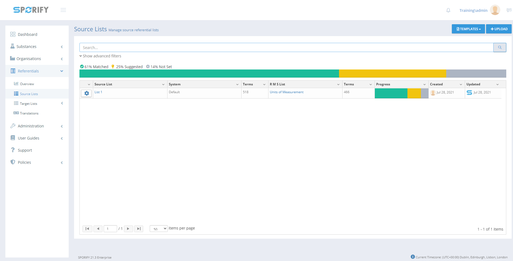Open Translations in sidebar
This screenshot has height=261, width=513.
(x=29, y=113)
